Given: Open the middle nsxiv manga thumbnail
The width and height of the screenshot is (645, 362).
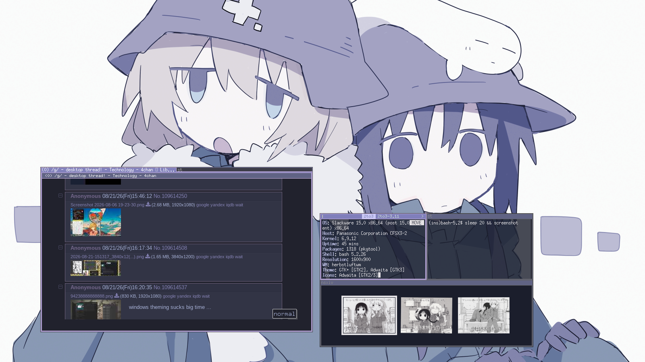Looking at the screenshot, I should coord(427,315).
